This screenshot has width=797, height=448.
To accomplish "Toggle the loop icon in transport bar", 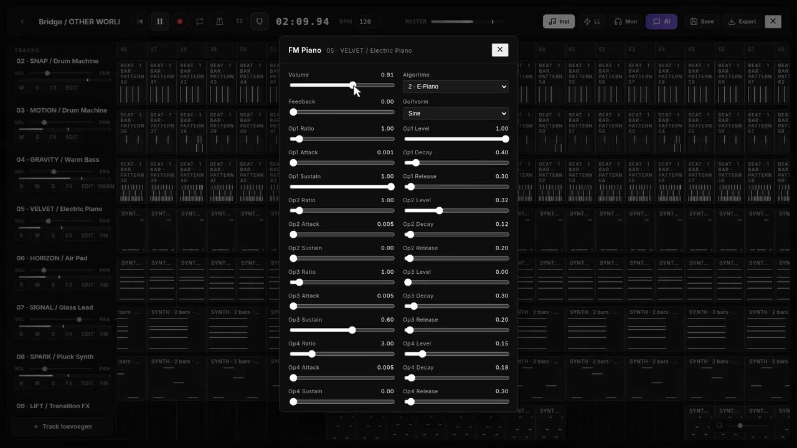I will [x=200, y=21].
